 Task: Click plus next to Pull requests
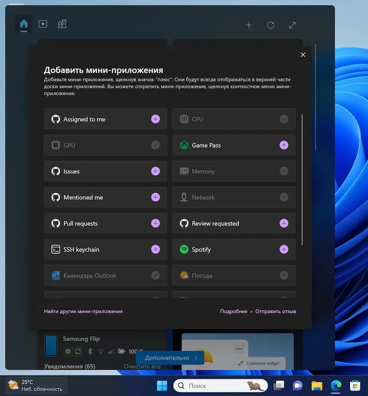point(156,223)
